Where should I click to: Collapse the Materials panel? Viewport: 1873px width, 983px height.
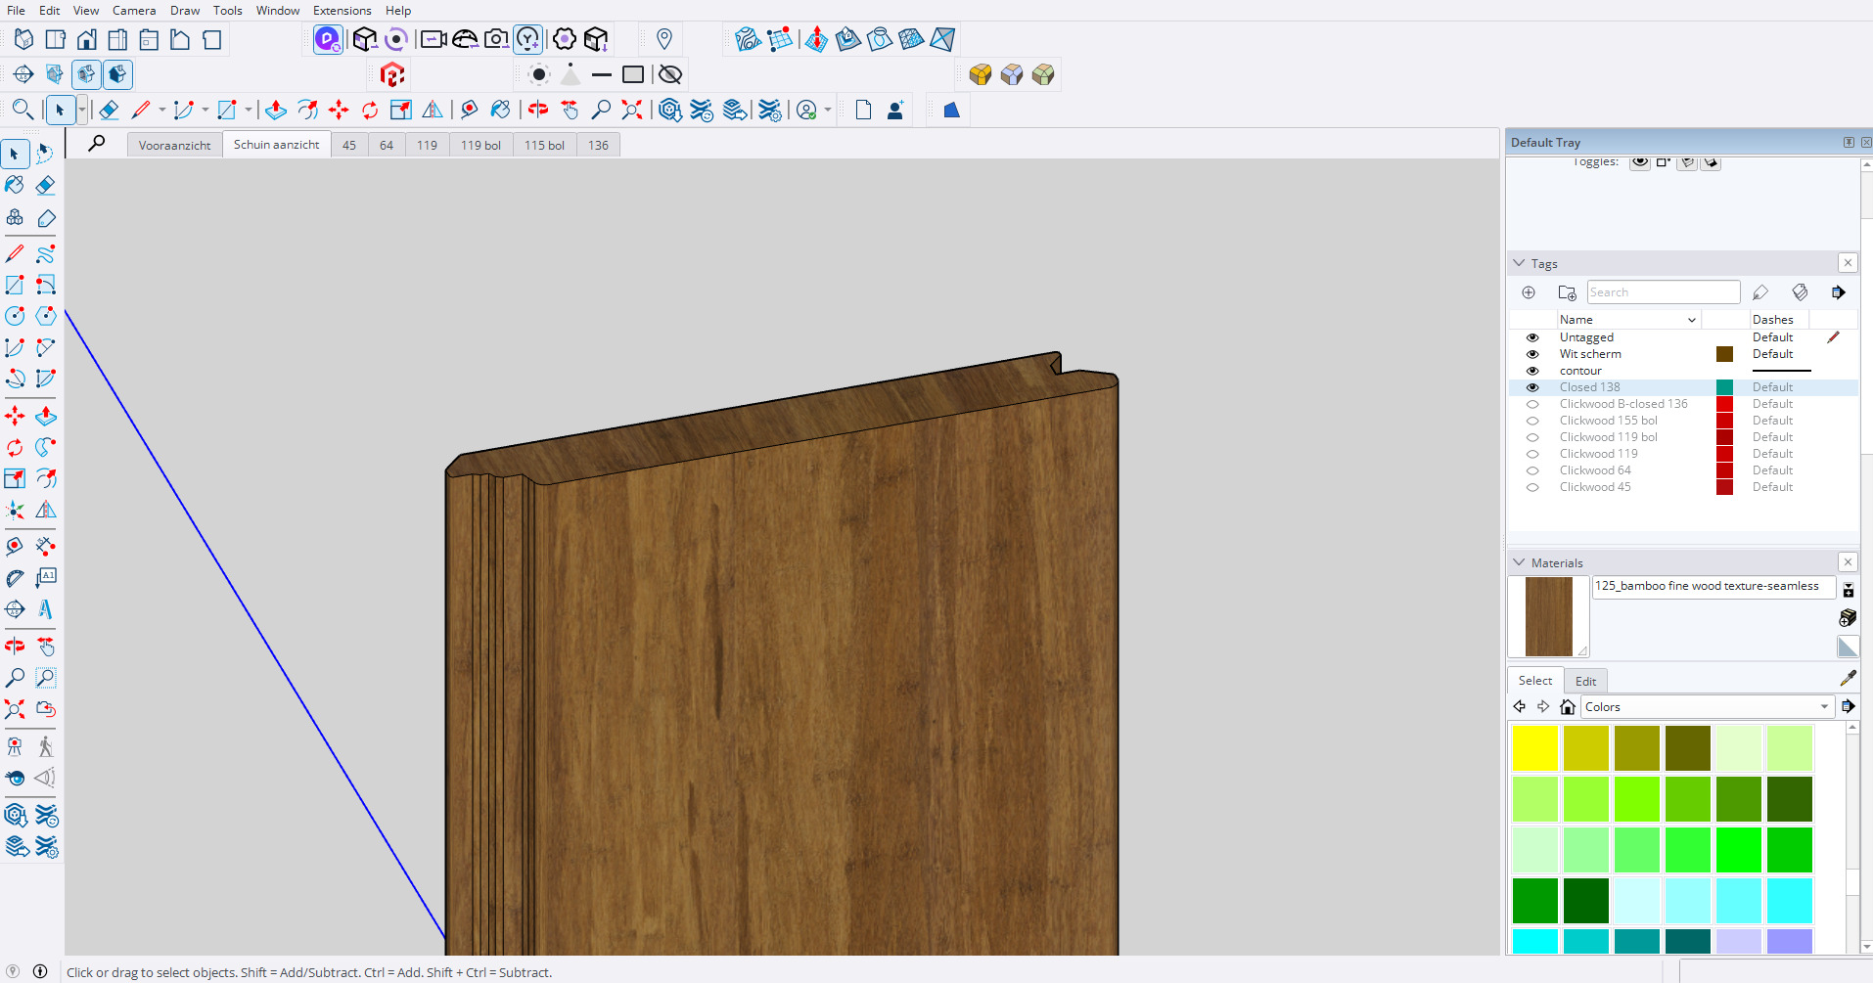[x=1519, y=562]
